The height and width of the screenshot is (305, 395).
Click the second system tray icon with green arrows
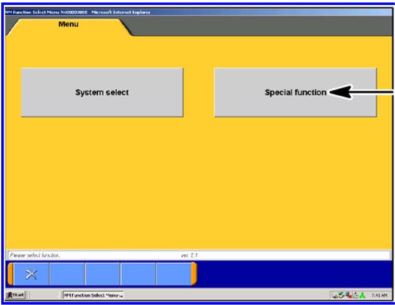click(341, 295)
